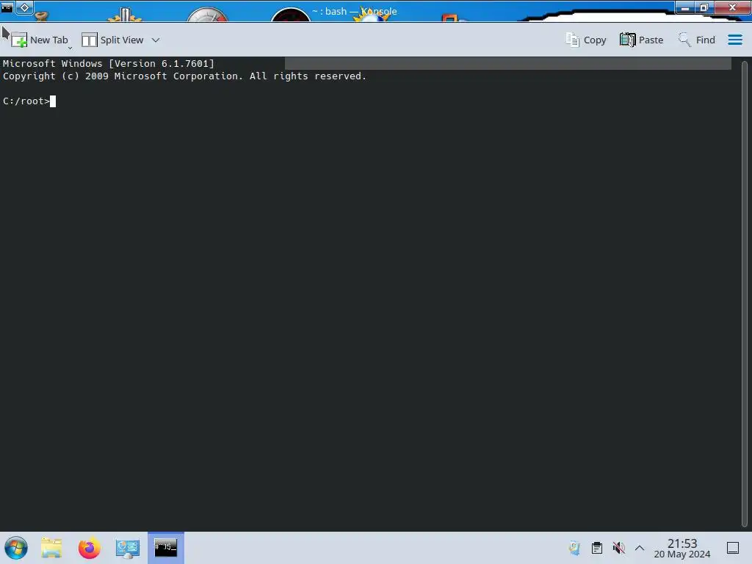This screenshot has height=564, width=752.
Task: Select the Konsole terminal taskbar entry
Action: point(165,548)
